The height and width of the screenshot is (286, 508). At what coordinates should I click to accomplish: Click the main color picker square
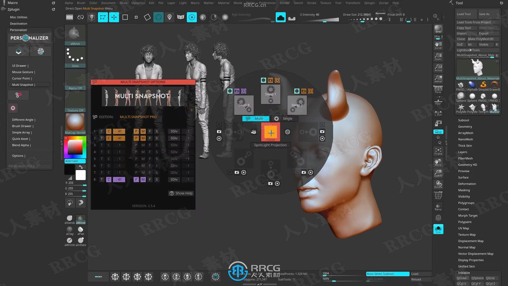tap(75, 147)
